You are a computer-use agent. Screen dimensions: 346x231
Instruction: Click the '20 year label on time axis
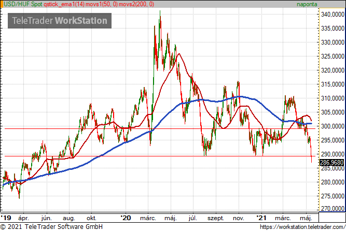point(126,218)
